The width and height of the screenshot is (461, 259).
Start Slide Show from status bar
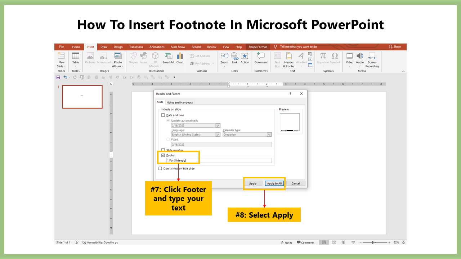[353, 242]
